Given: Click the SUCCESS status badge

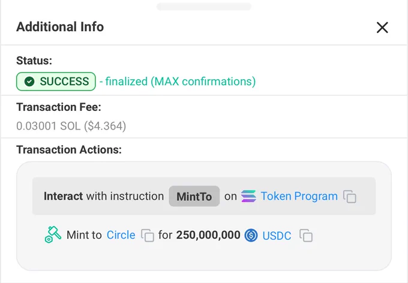Looking at the screenshot, I should pos(56,82).
